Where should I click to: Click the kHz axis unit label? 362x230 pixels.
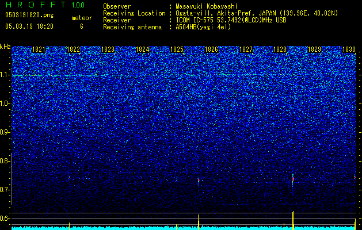point(5,47)
